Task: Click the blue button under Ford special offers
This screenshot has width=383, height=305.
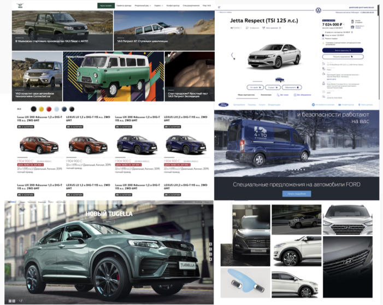Action: pos(296,193)
